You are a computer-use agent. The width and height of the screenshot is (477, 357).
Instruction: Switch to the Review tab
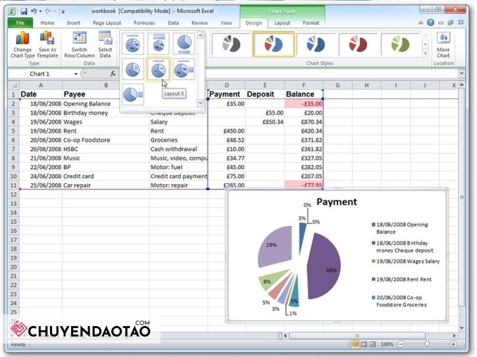click(200, 23)
